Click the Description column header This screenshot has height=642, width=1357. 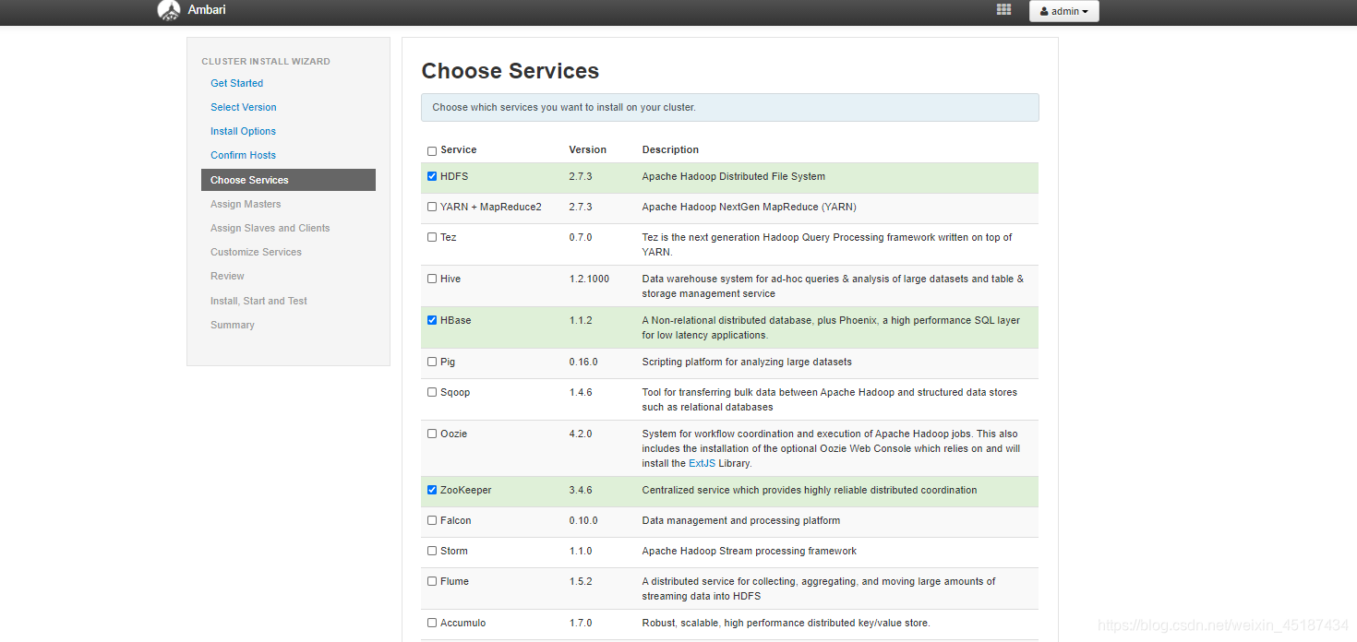point(670,149)
